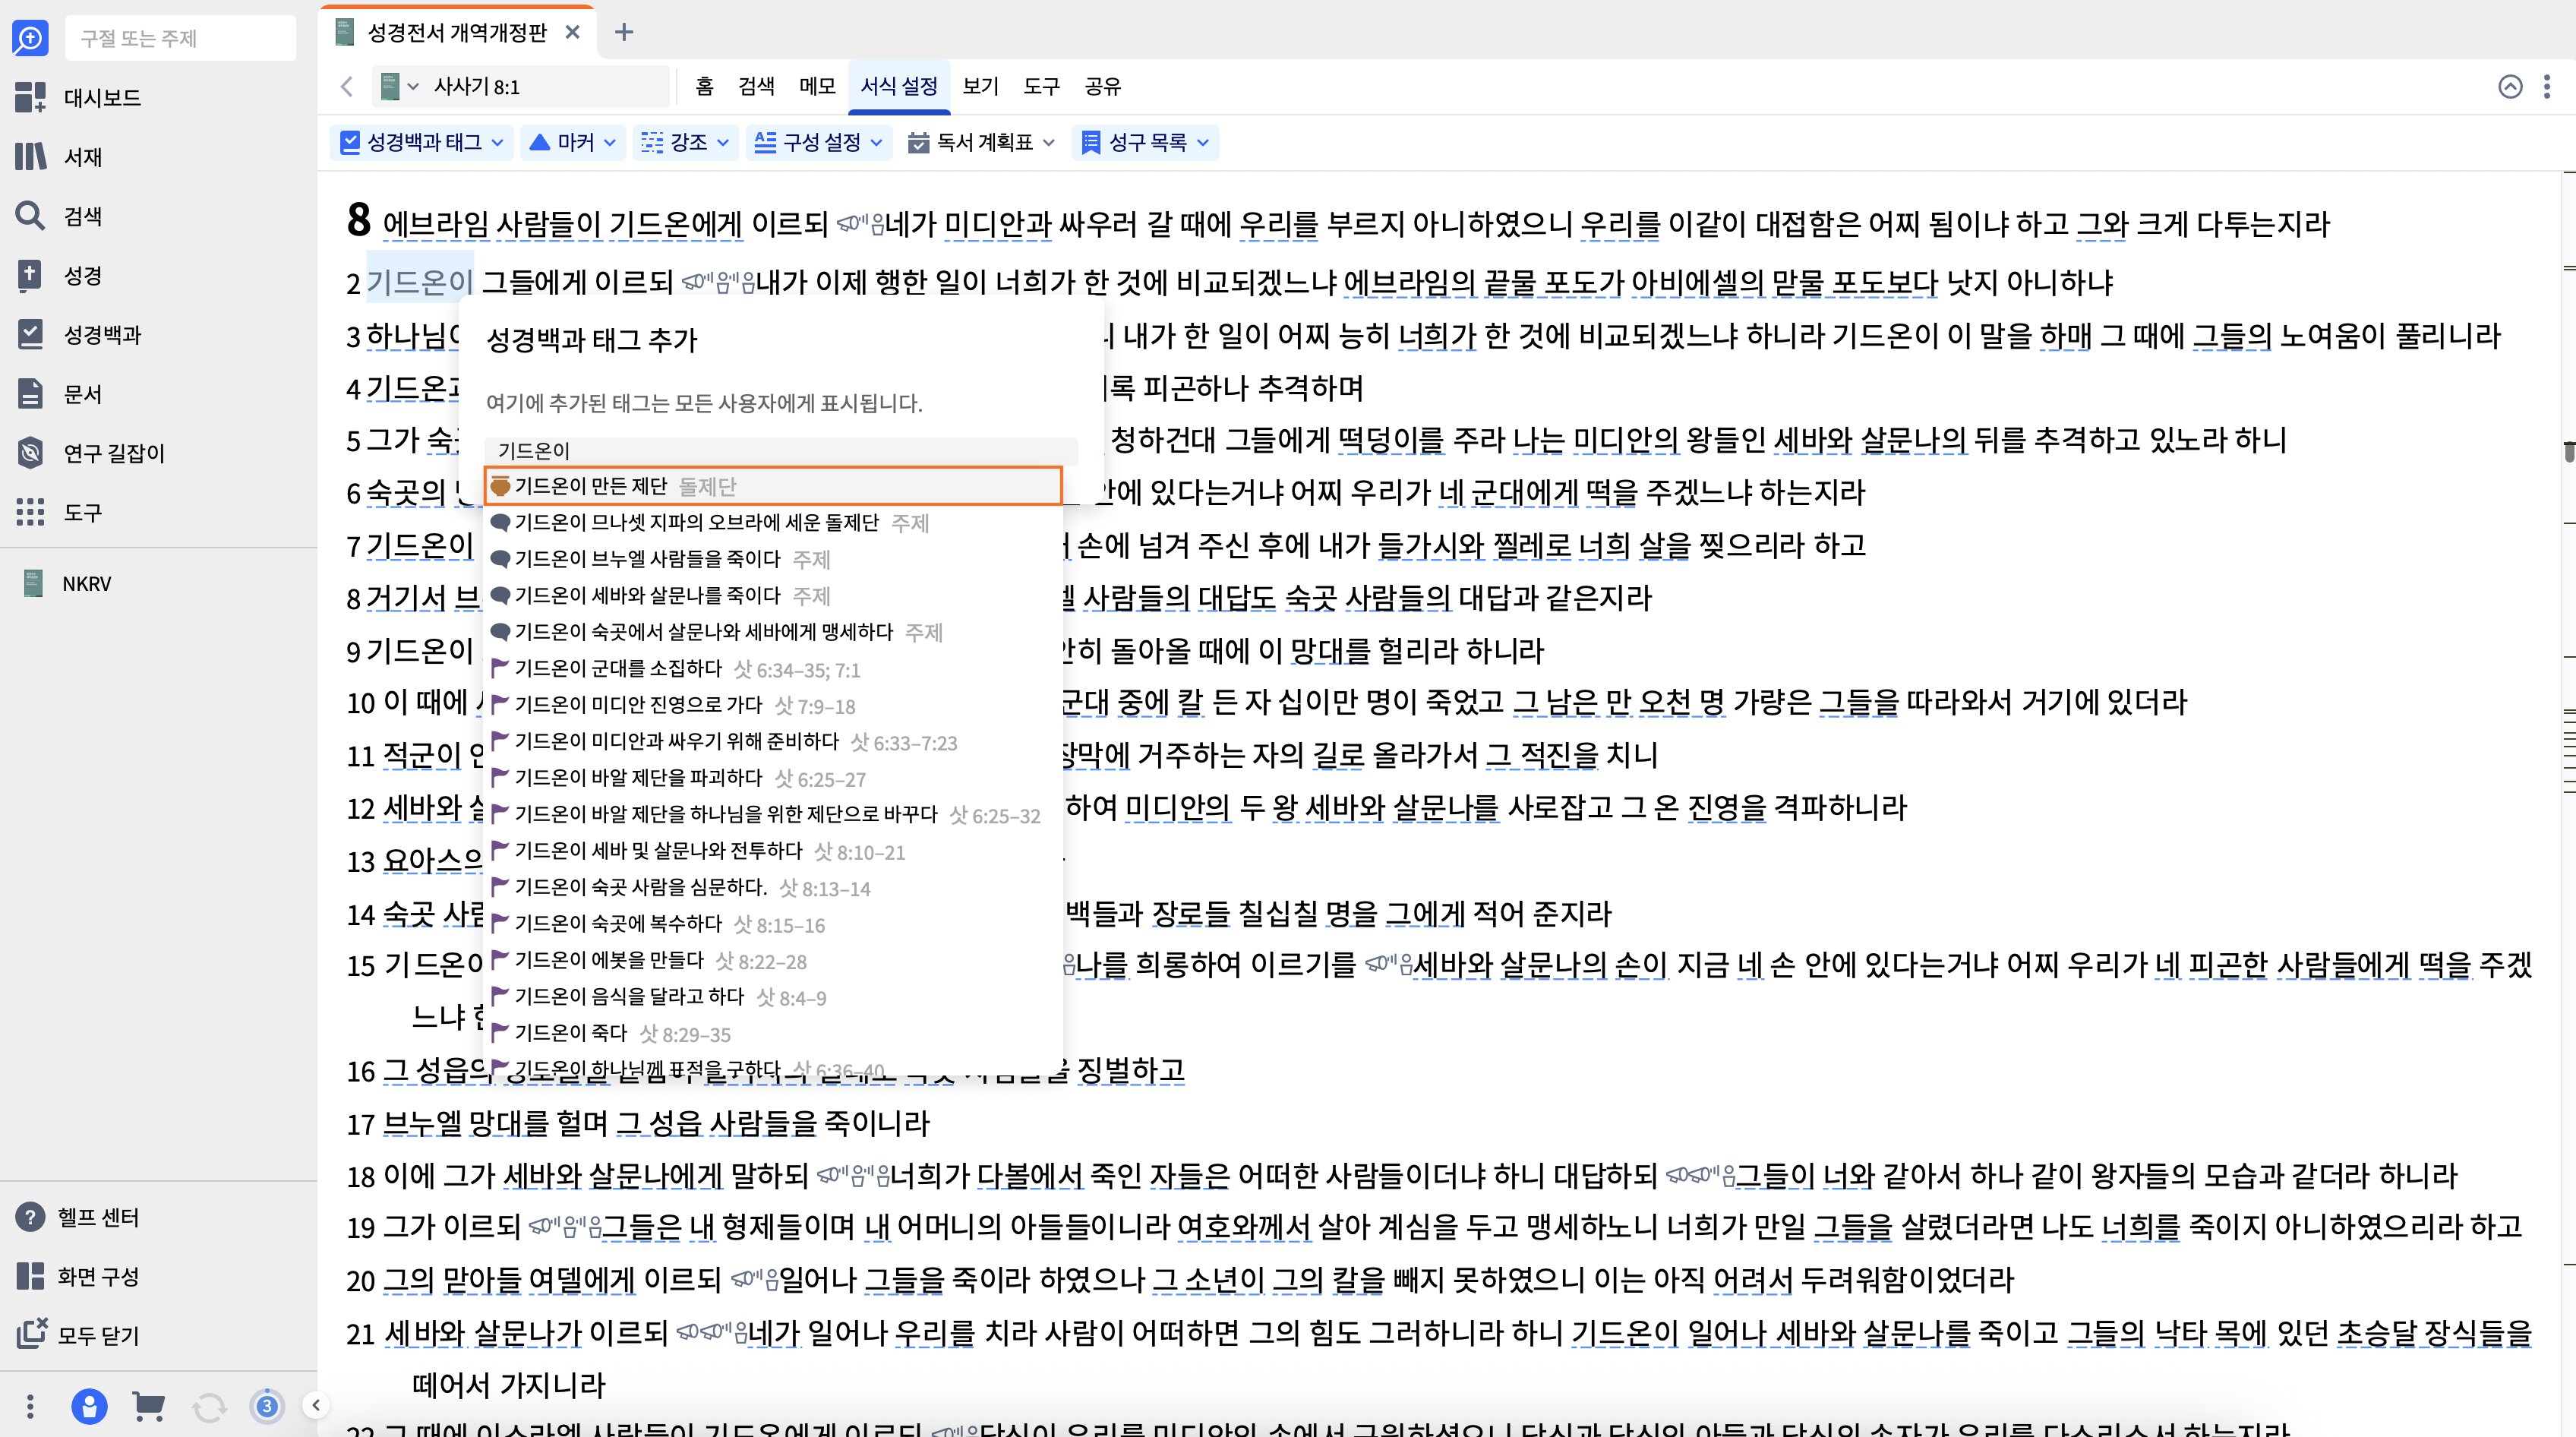Open the 홈 menu tab
Image resolution: width=2576 pixels, height=1437 pixels.
coord(704,86)
